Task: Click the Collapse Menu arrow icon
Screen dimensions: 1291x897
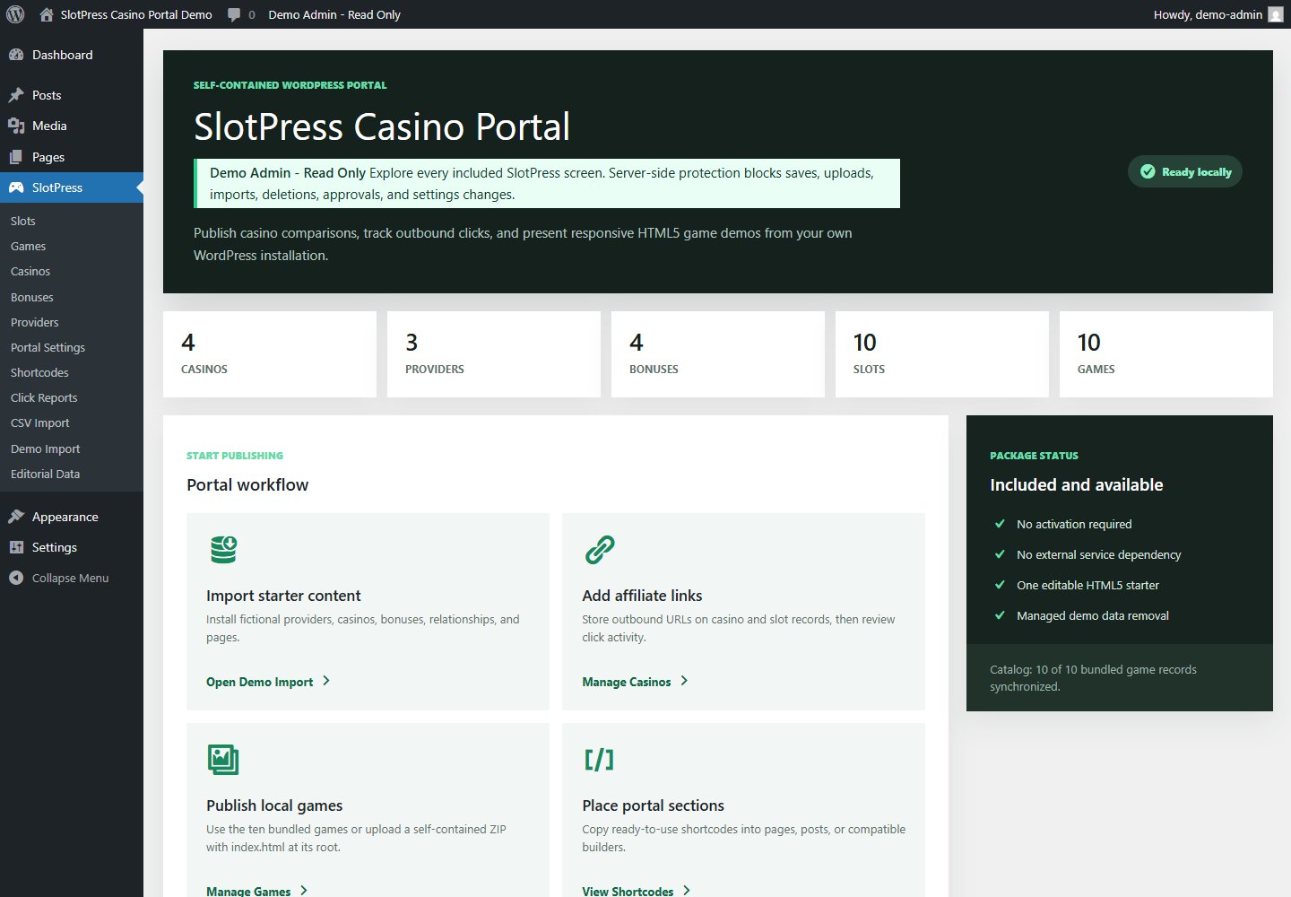Action: [16, 578]
